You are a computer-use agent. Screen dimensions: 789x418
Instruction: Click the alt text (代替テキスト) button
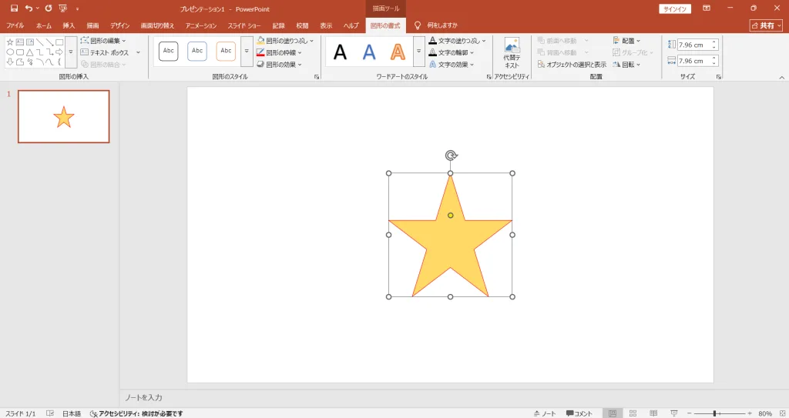click(512, 53)
